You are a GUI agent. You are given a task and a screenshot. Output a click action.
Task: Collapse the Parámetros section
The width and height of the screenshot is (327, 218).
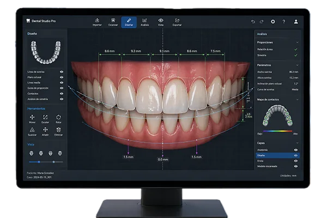point(298,65)
